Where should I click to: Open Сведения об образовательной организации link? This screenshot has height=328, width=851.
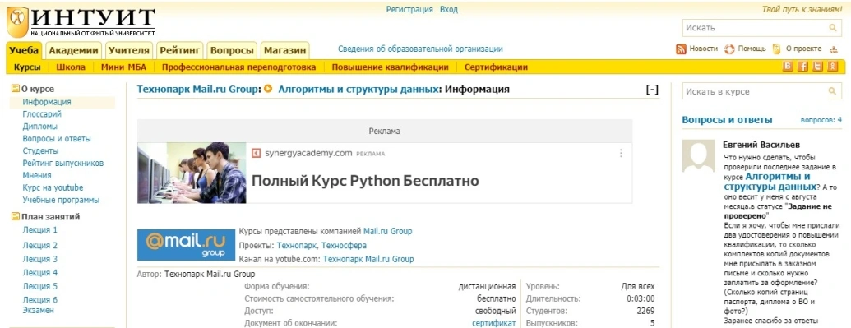pos(421,49)
